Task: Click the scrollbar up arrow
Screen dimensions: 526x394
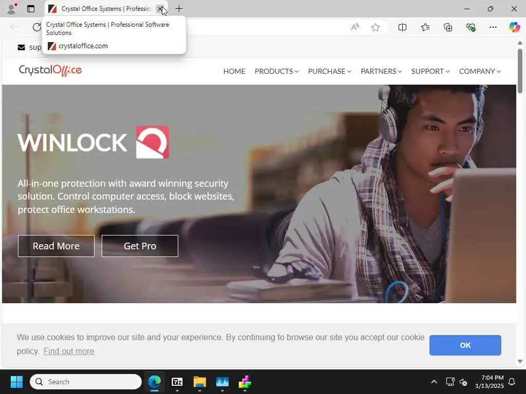Action: click(x=520, y=43)
